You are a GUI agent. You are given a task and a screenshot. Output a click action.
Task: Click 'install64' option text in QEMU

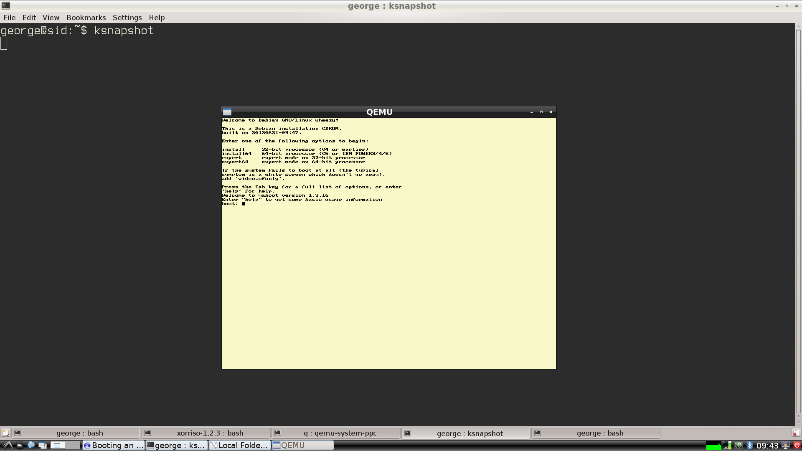[x=236, y=154]
